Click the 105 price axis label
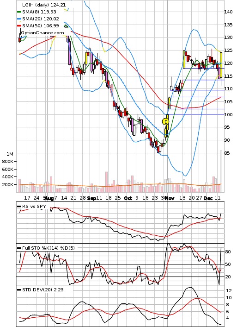The image size is (243, 327). pos(228,102)
